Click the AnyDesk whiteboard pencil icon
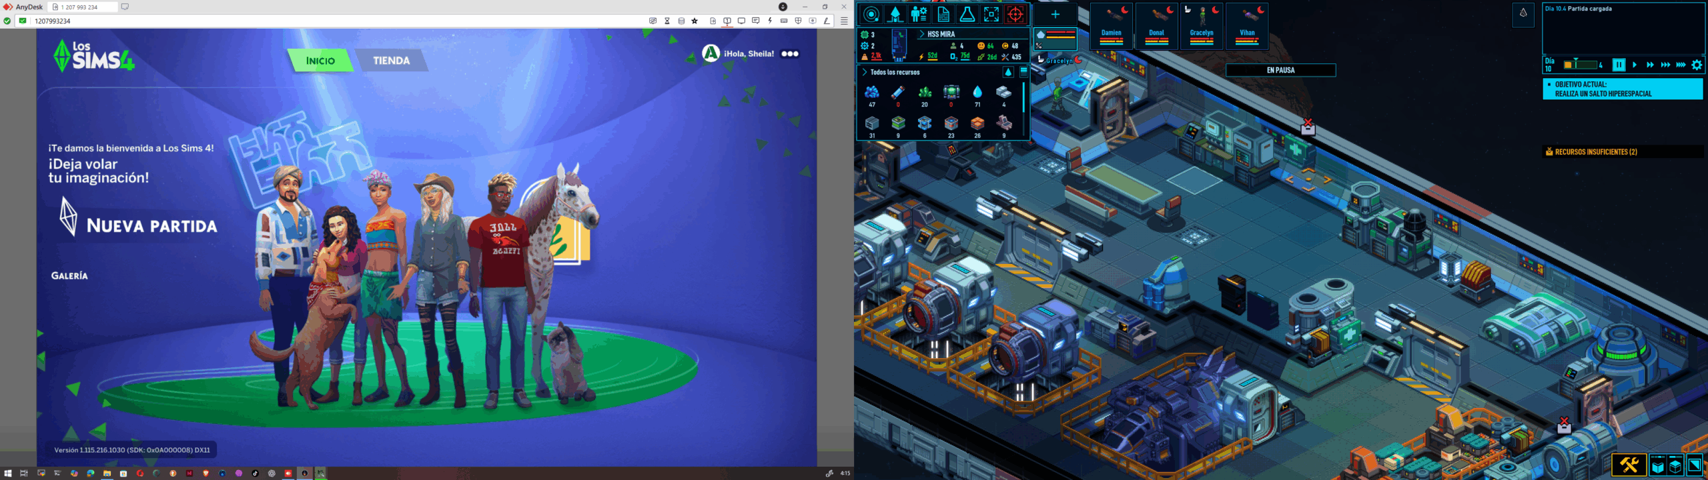The image size is (1708, 480). [827, 21]
